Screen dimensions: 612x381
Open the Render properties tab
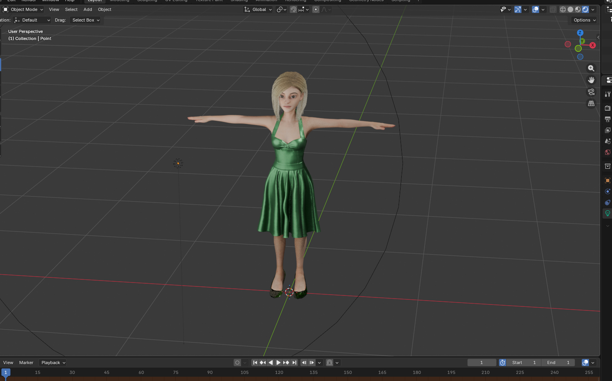(608, 108)
